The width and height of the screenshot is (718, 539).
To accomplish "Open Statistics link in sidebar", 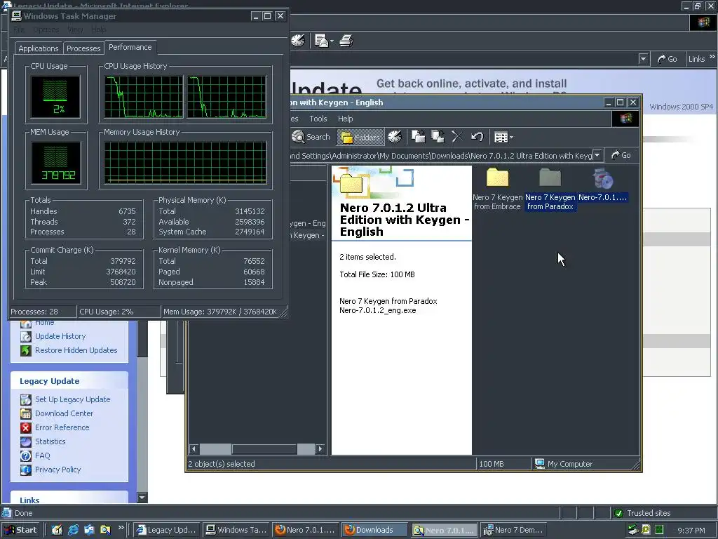I will coord(50,441).
